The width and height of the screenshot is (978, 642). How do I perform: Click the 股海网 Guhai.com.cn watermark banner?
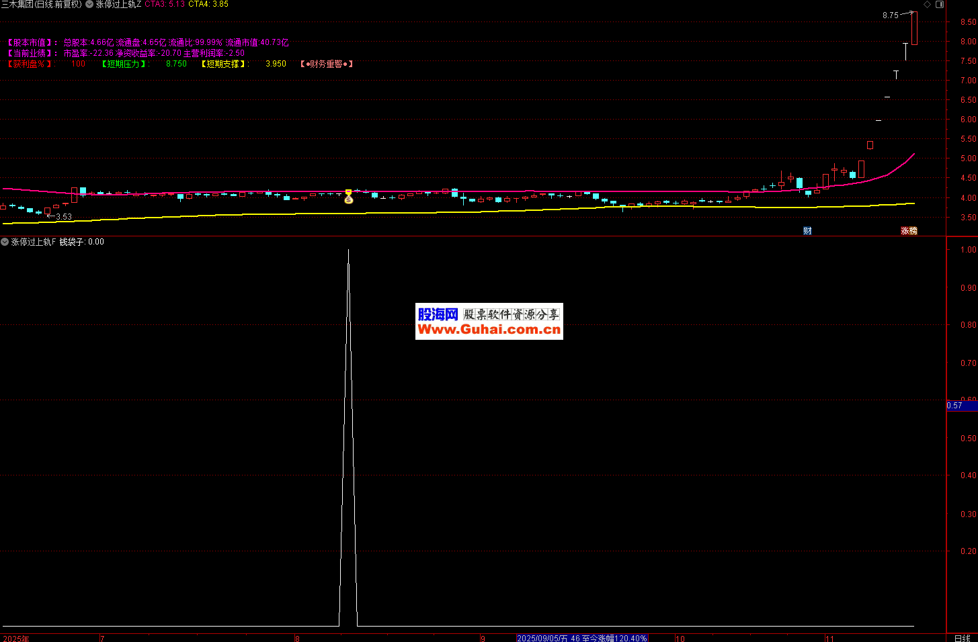pos(489,321)
